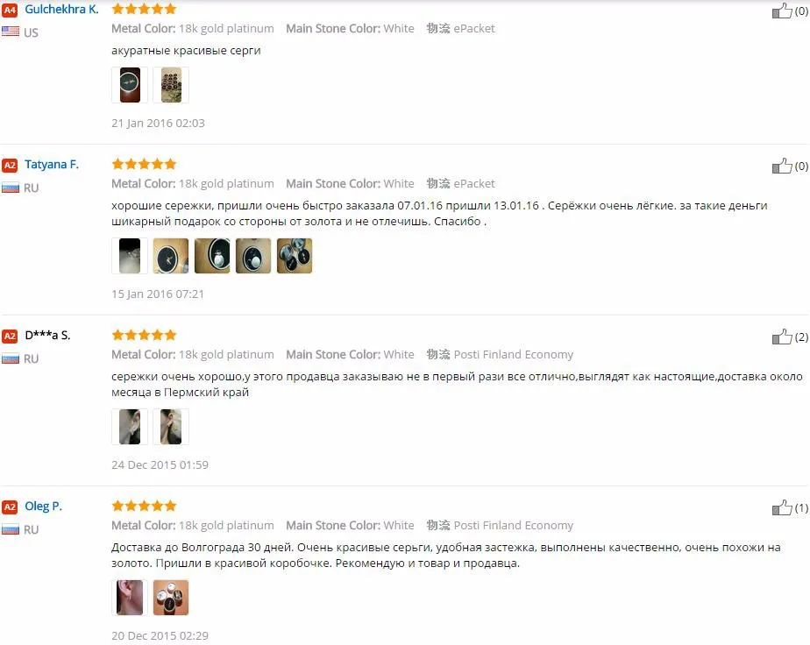Open Tatyana F. profile link
This screenshot has height=645, width=810.
pos(52,165)
